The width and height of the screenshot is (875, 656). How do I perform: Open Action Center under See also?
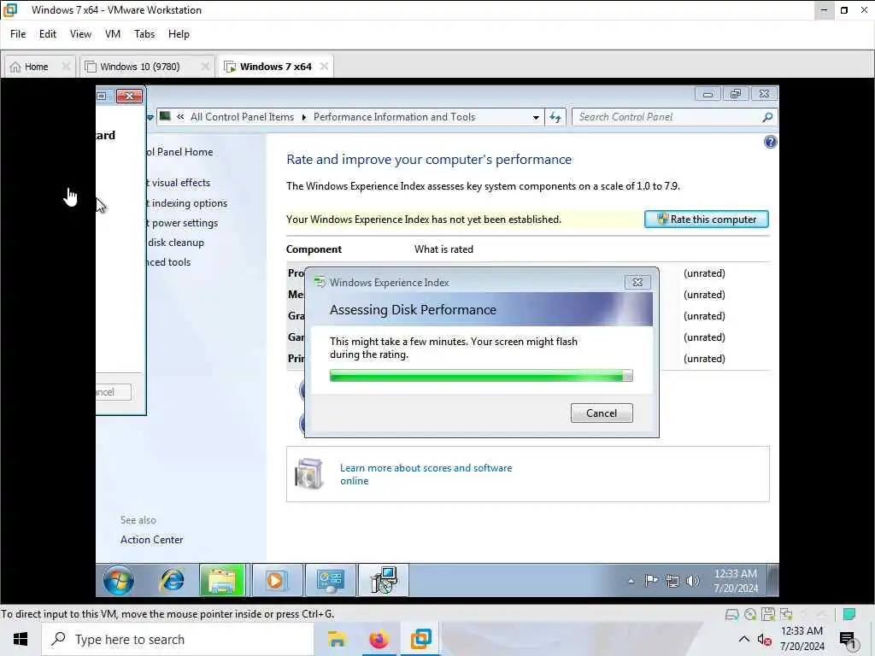152,540
